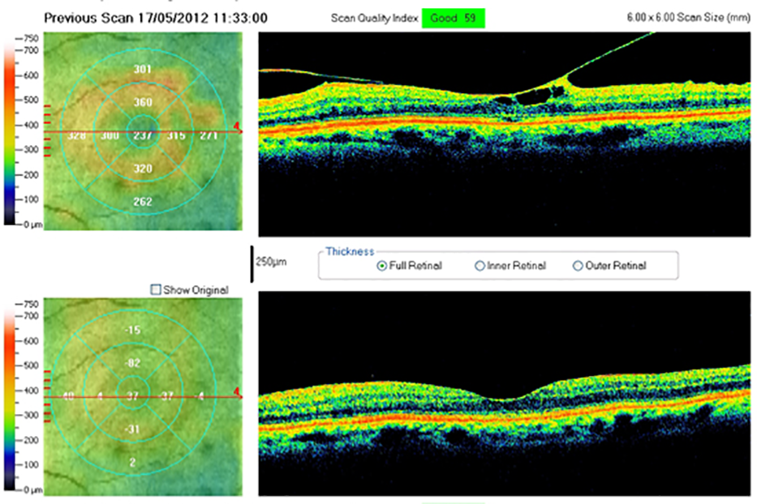Click the Previous Scan date header text
757x504 pixels.
tap(155, 17)
